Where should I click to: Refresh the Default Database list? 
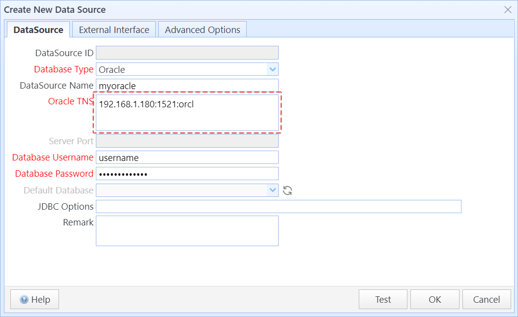[x=288, y=190]
